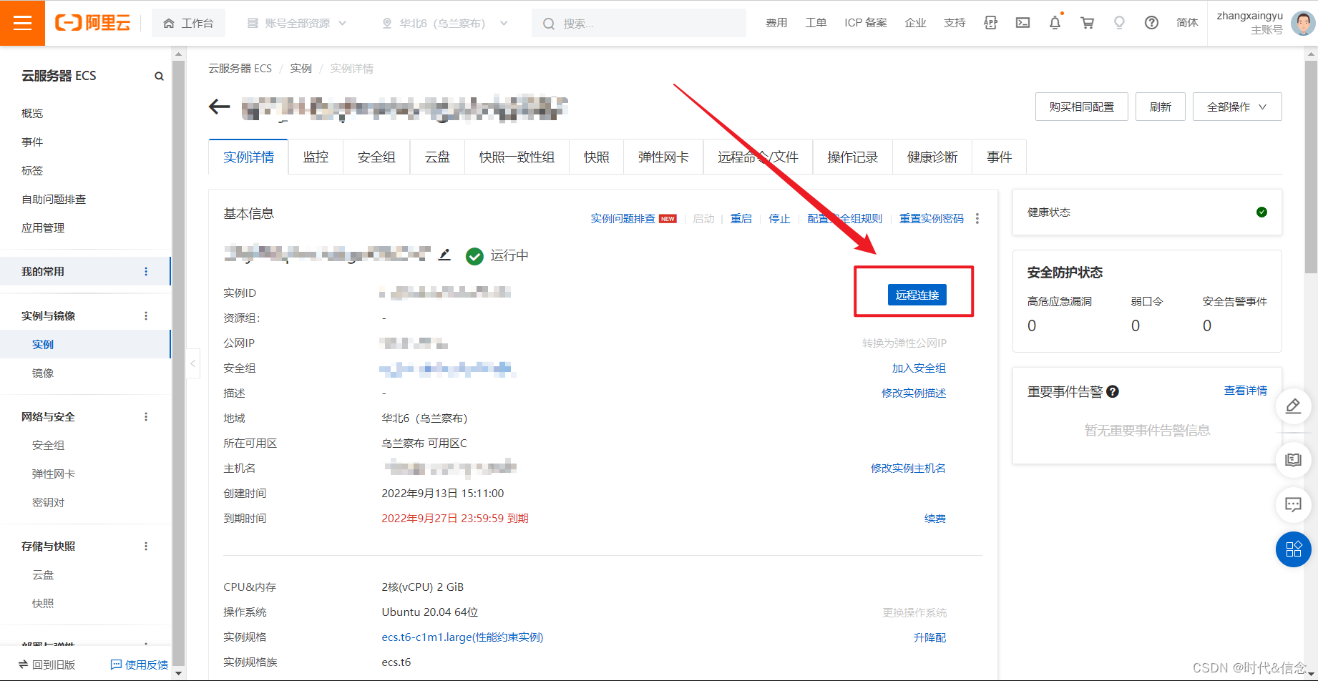Image resolution: width=1318 pixels, height=681 pixels.
Task: Open the 事件 tab
Action: pyautogui.click(x=999, y=157)
